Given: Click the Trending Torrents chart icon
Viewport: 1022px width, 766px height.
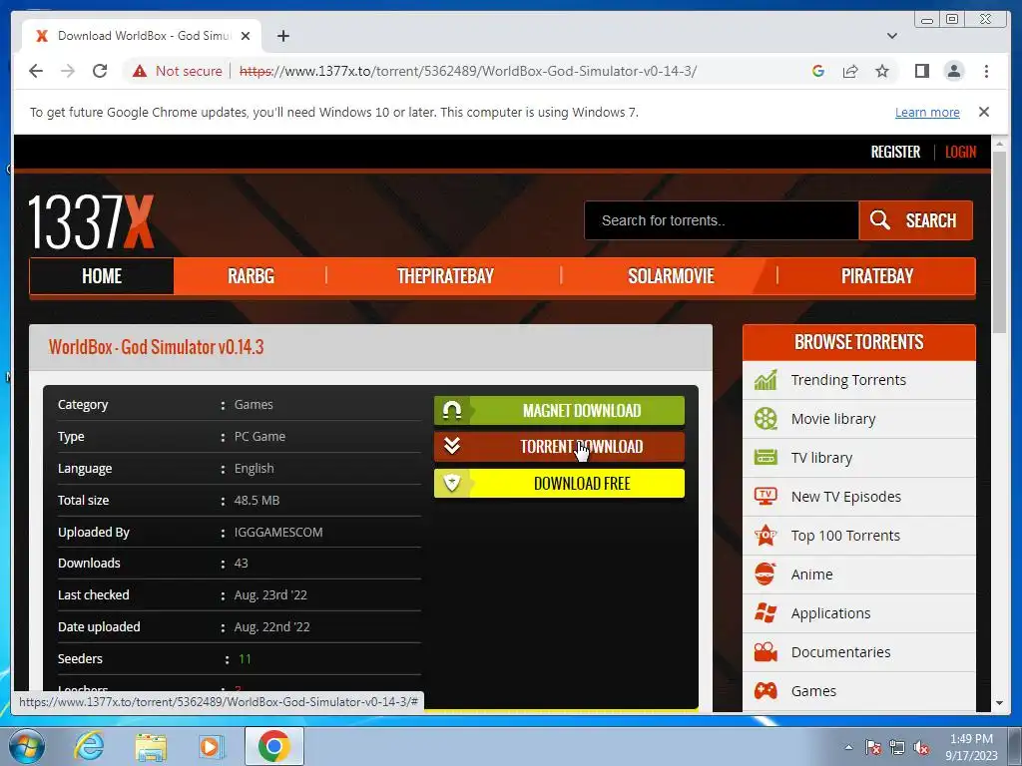Looking at the screenshot, I should (x=766, y=379).
